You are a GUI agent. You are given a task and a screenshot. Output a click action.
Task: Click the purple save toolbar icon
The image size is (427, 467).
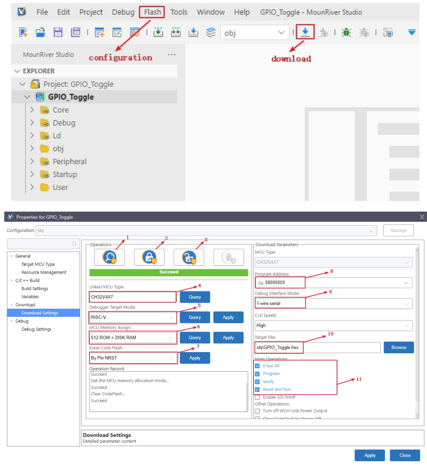point(58,32)
